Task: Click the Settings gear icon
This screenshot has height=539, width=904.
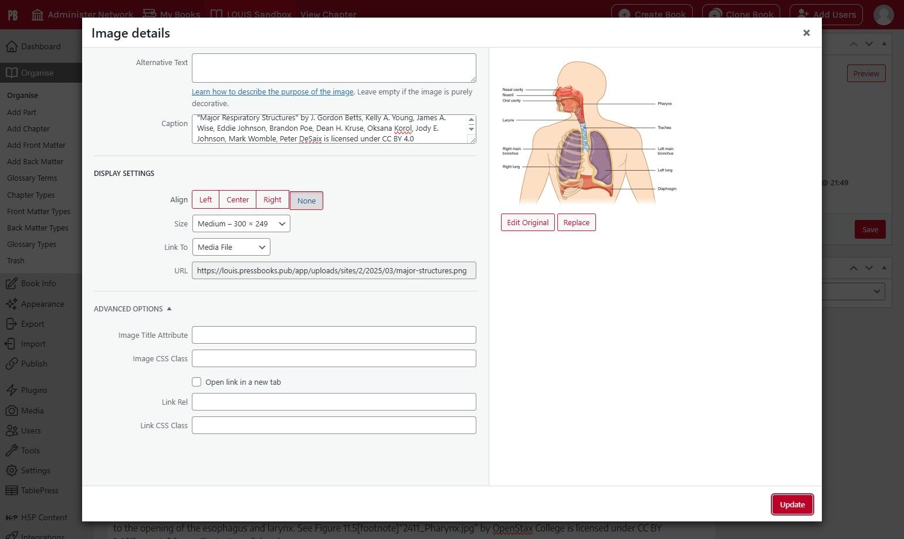Action: coord(11,470)
